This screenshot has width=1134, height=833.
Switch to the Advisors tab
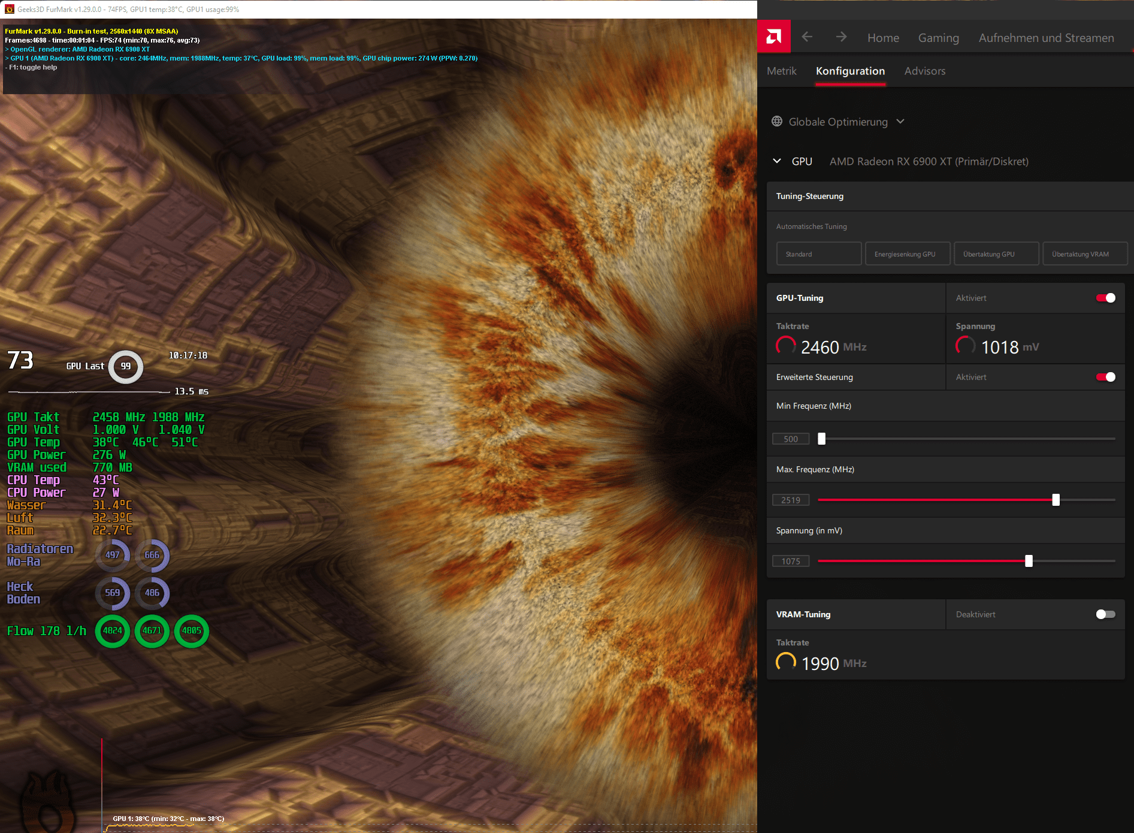click(x=924, y=71)
